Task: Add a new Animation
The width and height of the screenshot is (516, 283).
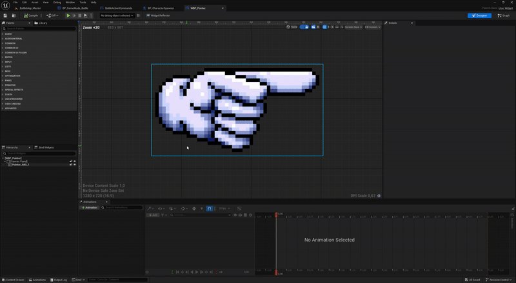Action: pos(90,207)
